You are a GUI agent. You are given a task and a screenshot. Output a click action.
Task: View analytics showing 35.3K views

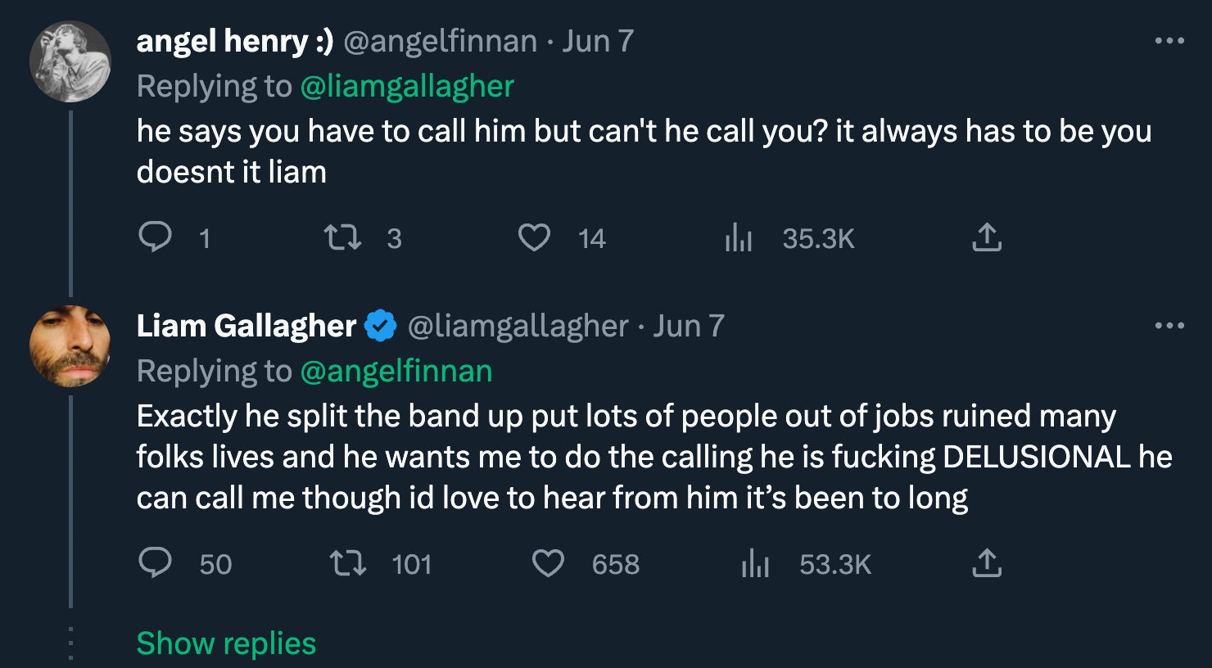point(739,238)
